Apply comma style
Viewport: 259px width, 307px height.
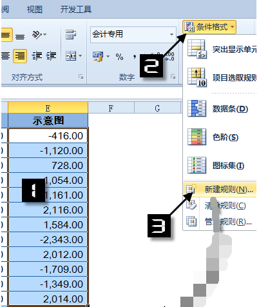pos(135,57)
